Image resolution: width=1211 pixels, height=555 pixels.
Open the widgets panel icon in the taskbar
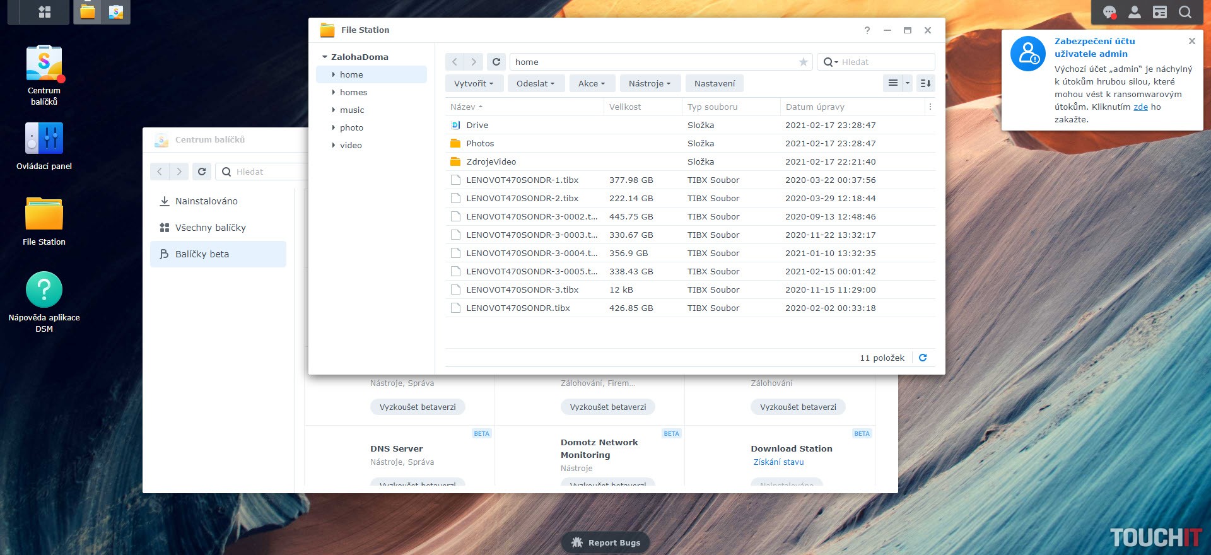(x=1159, y=12)
